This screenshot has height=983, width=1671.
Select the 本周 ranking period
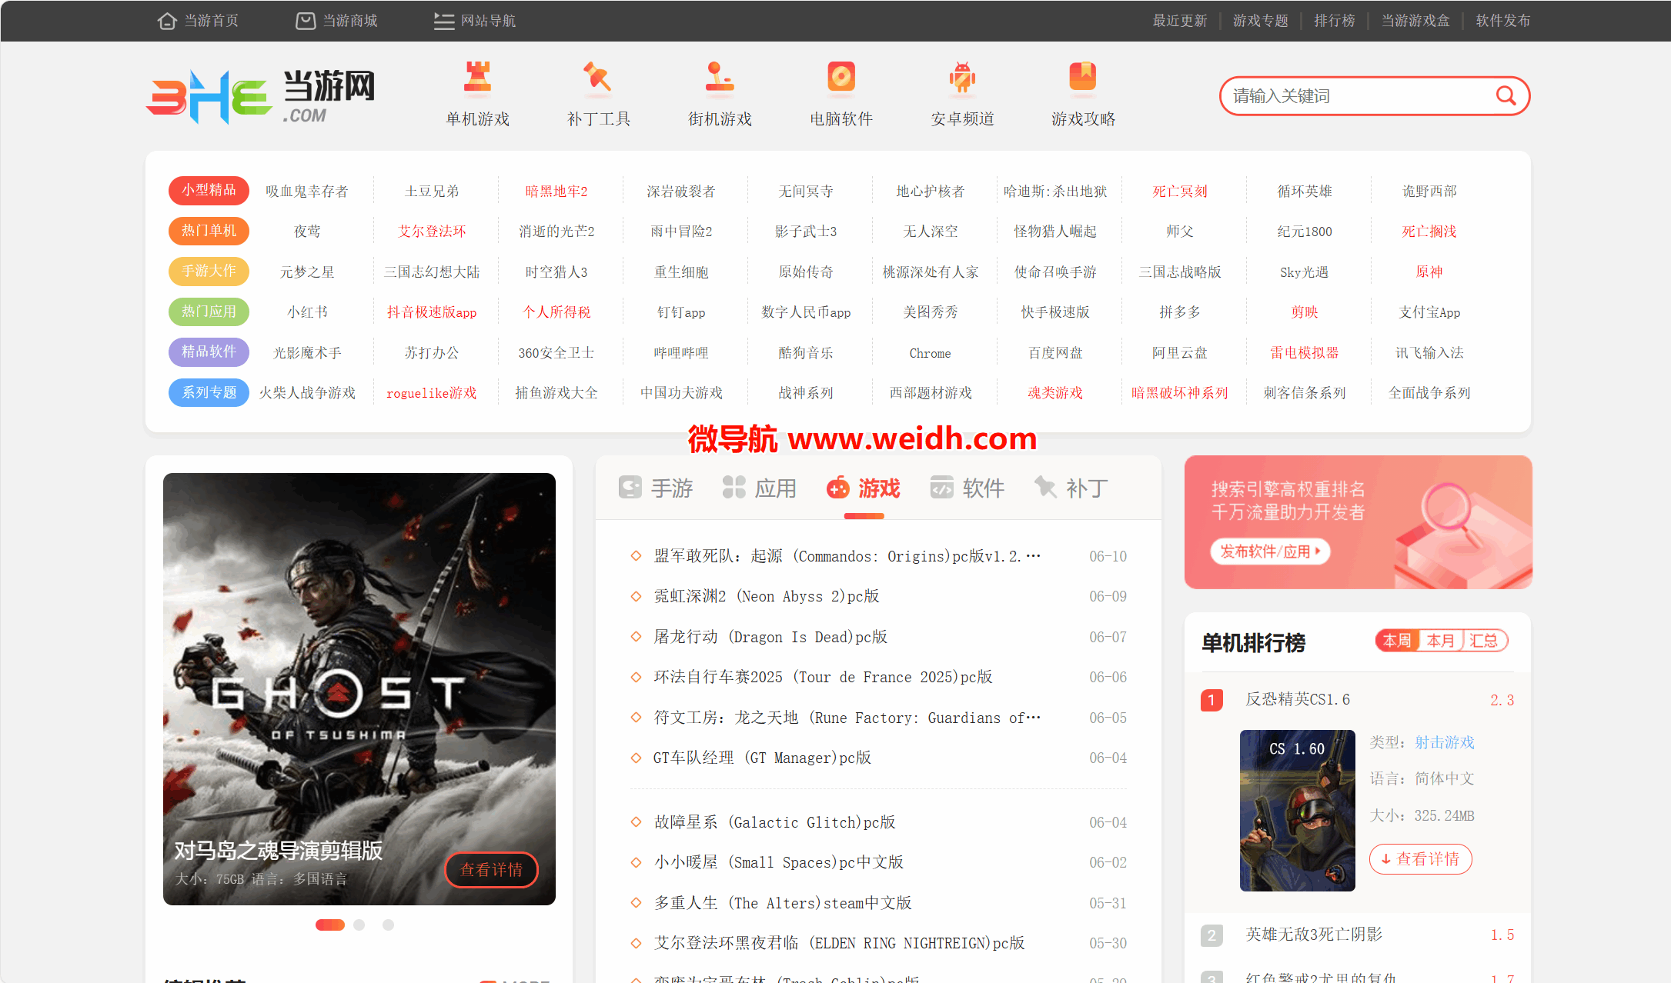1397,641
